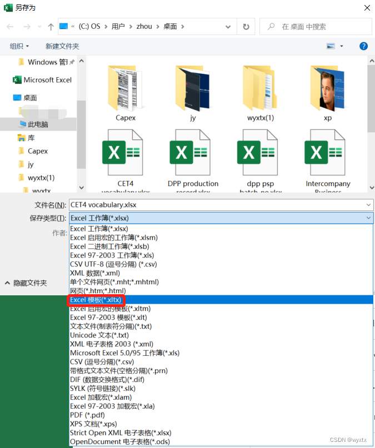The image size is (375, 448).
Task: Choose XML 数据(*.xml) format
Action: 221,273
